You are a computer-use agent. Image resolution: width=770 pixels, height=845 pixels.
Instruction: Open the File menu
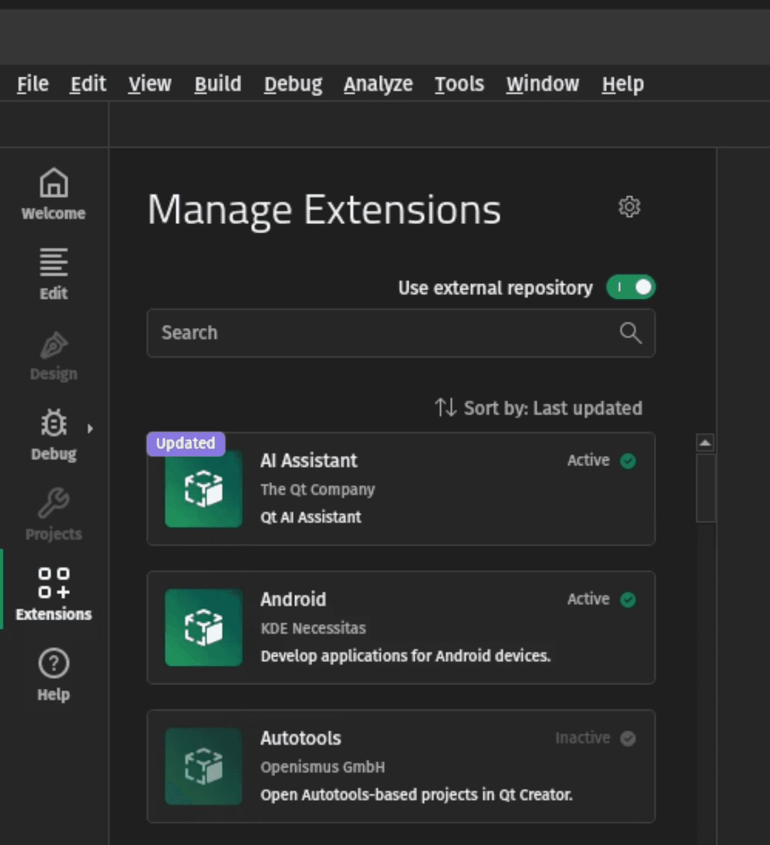(33, 84)
